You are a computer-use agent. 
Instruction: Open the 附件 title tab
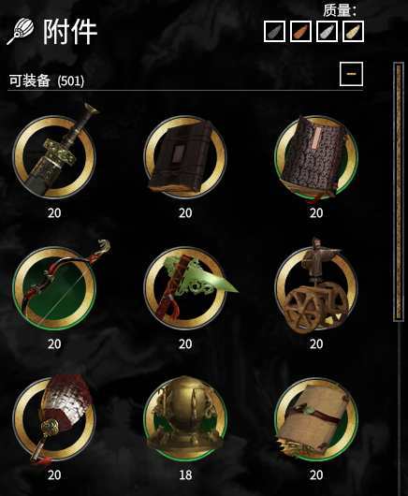pyautogui.click(x=69, y=31)
